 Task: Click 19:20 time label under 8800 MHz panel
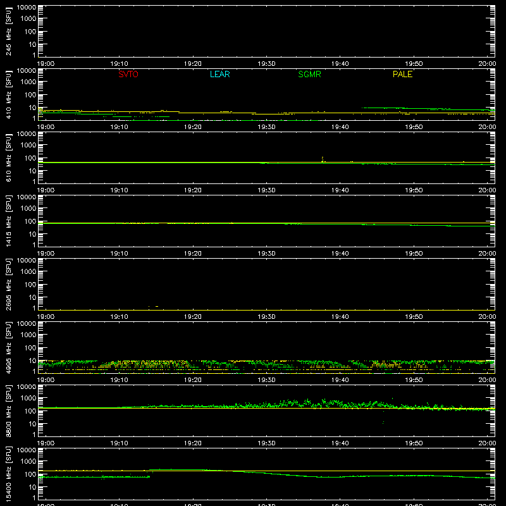tap(193, 443)
